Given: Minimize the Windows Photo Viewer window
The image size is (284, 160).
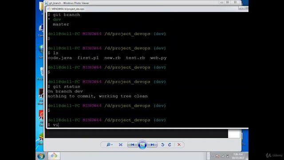Looking at the screenshot, I should coord(222,2).
